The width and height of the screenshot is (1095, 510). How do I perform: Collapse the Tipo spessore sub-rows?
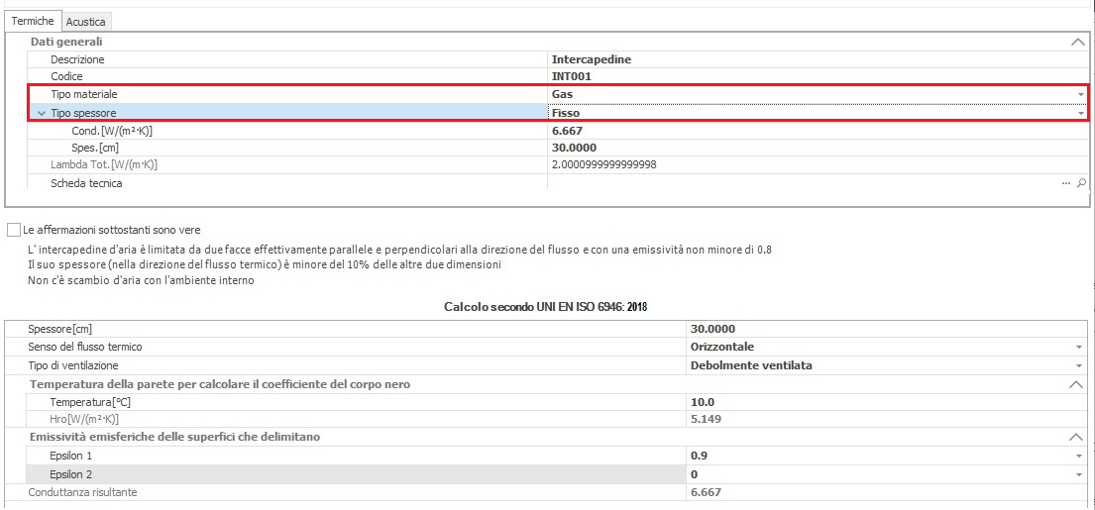(41, 113)
